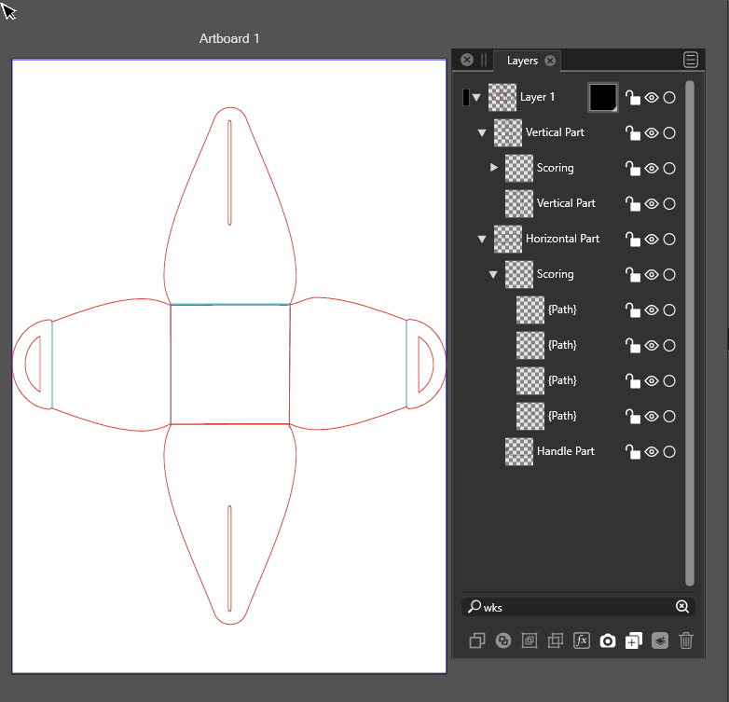Click the target circle for Layer 1
The width and height of the screenshot is (729, 702).
click(x=669, y=98)
